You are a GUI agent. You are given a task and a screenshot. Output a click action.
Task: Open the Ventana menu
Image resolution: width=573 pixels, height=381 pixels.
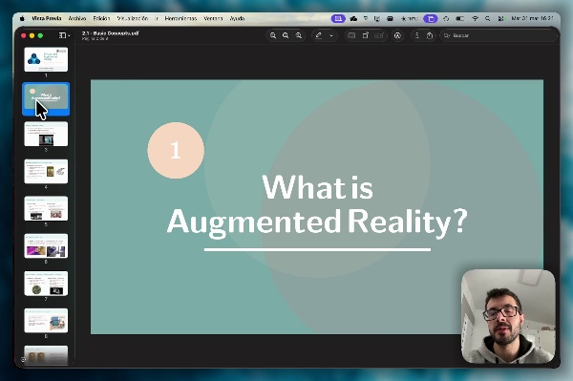[213, 18]
